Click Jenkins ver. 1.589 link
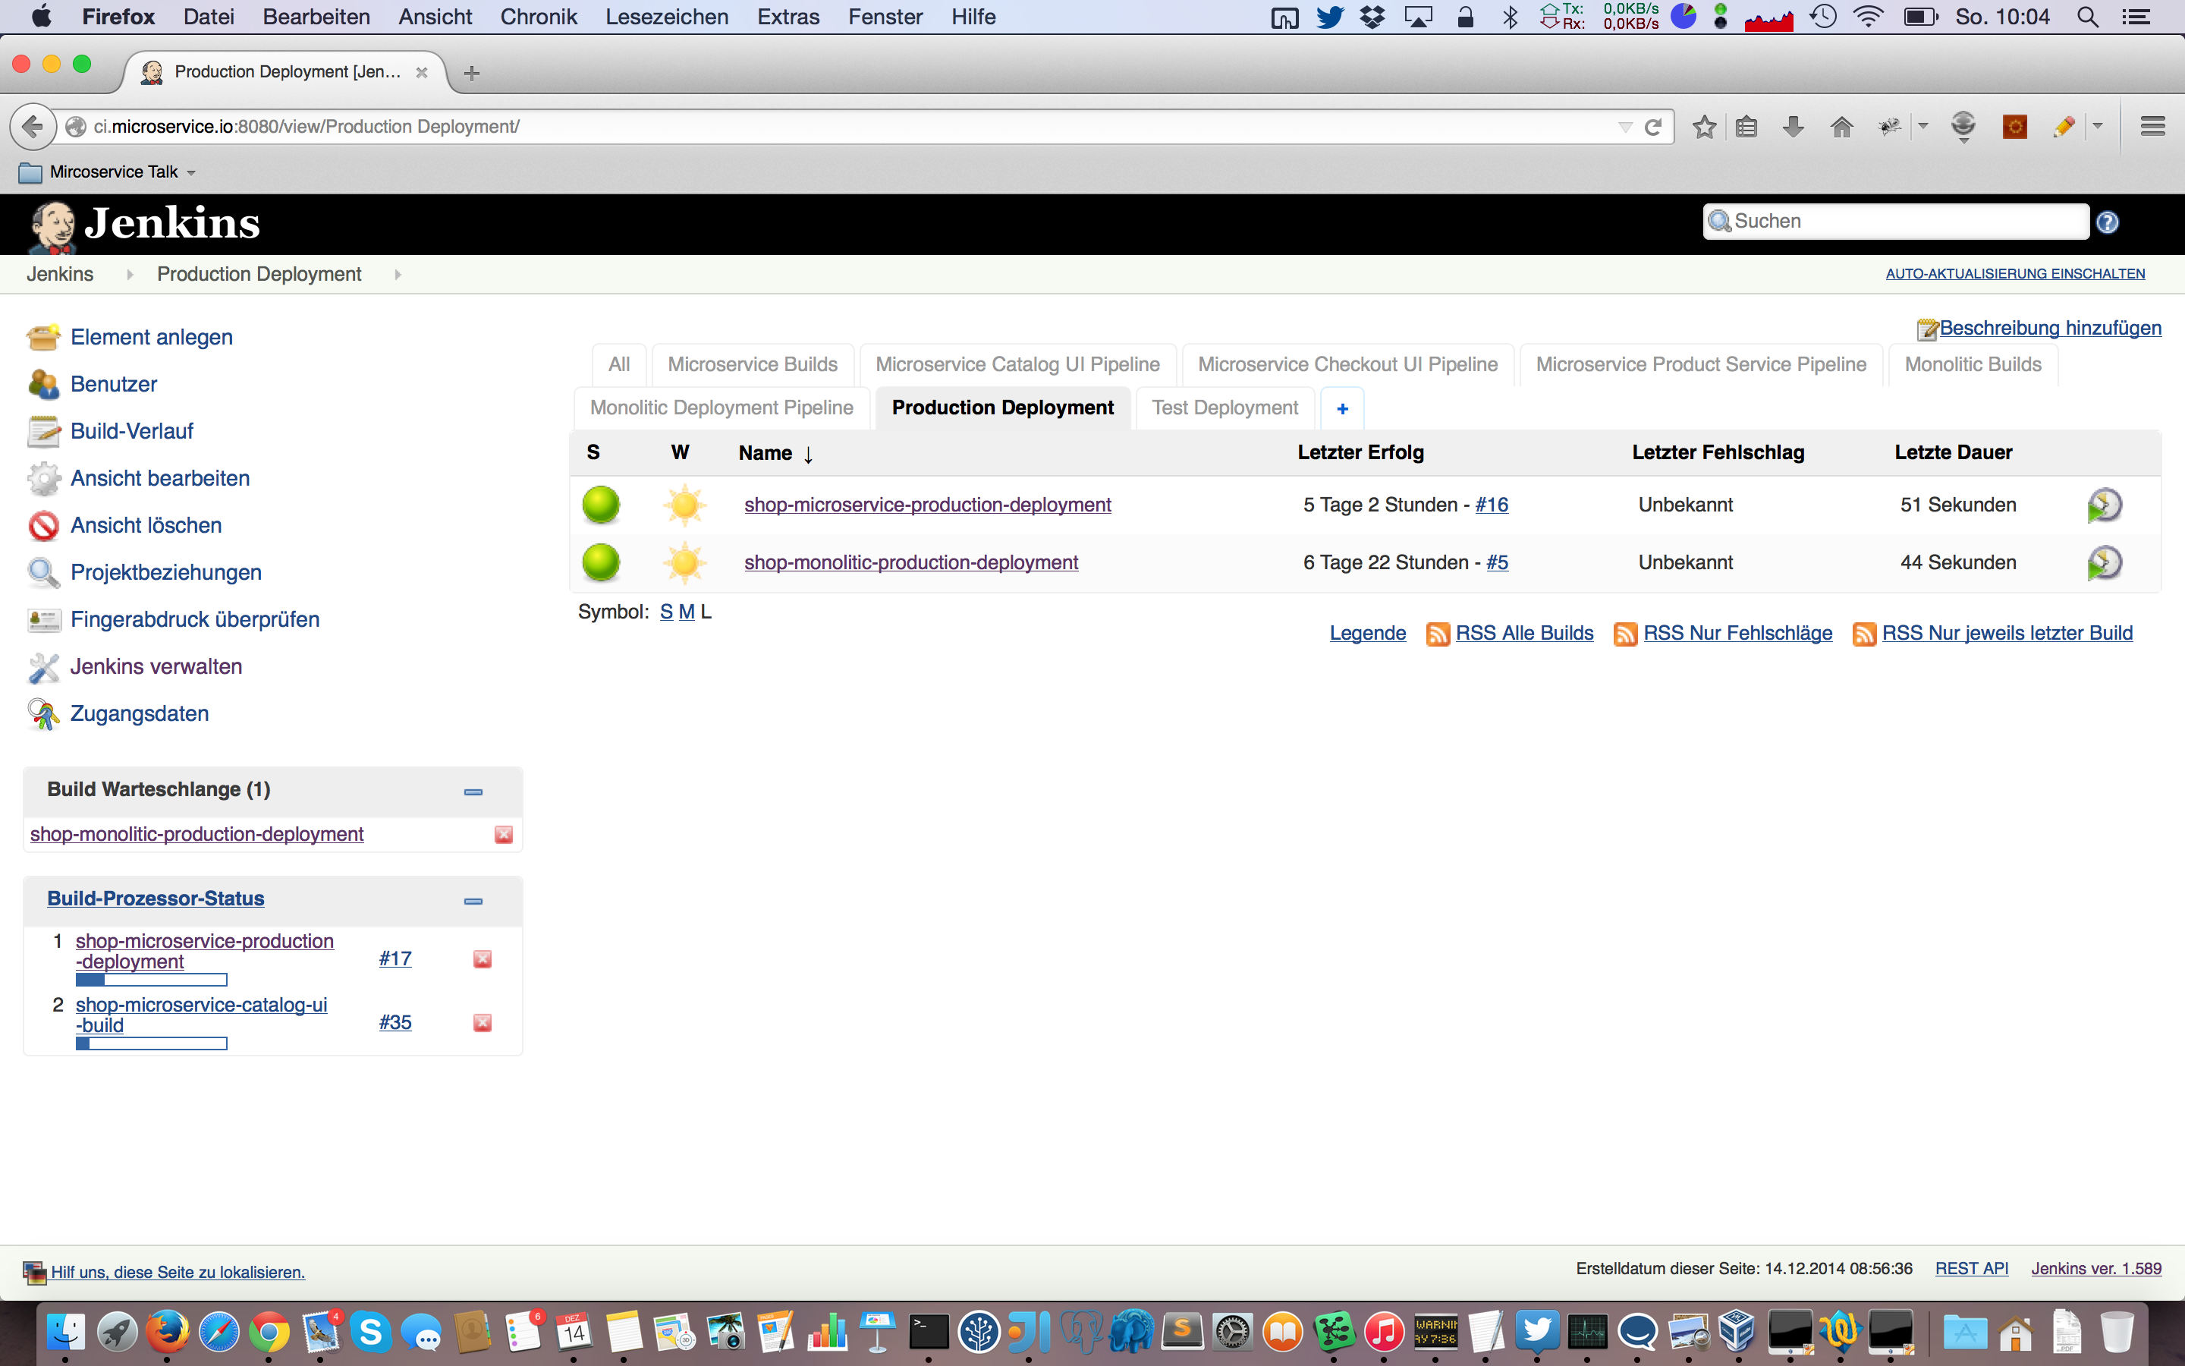2185x1366 pixels. pyautogui.click(x=2095, y=1268)
